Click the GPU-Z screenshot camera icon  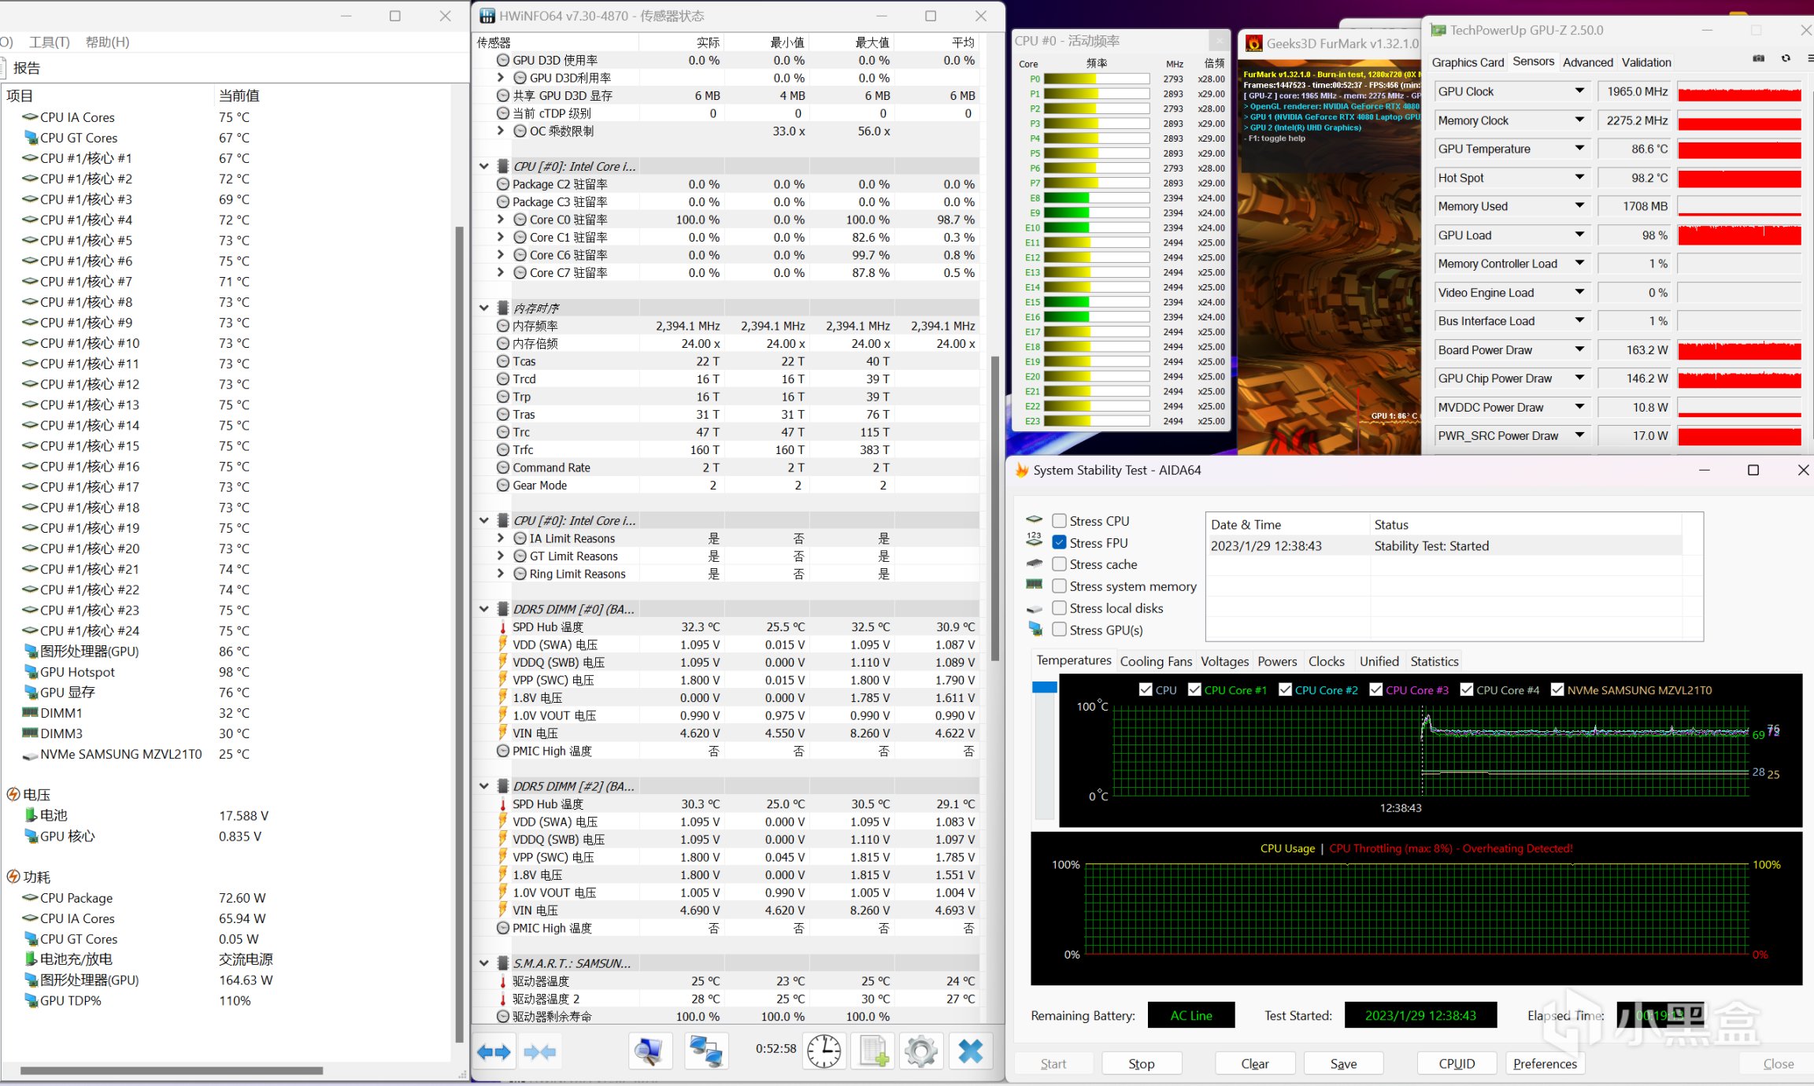coord(1759,59)
